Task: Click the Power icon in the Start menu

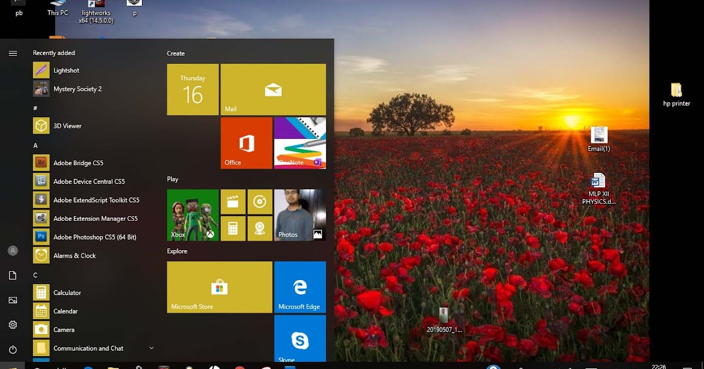Action: (x=12, y=345)
